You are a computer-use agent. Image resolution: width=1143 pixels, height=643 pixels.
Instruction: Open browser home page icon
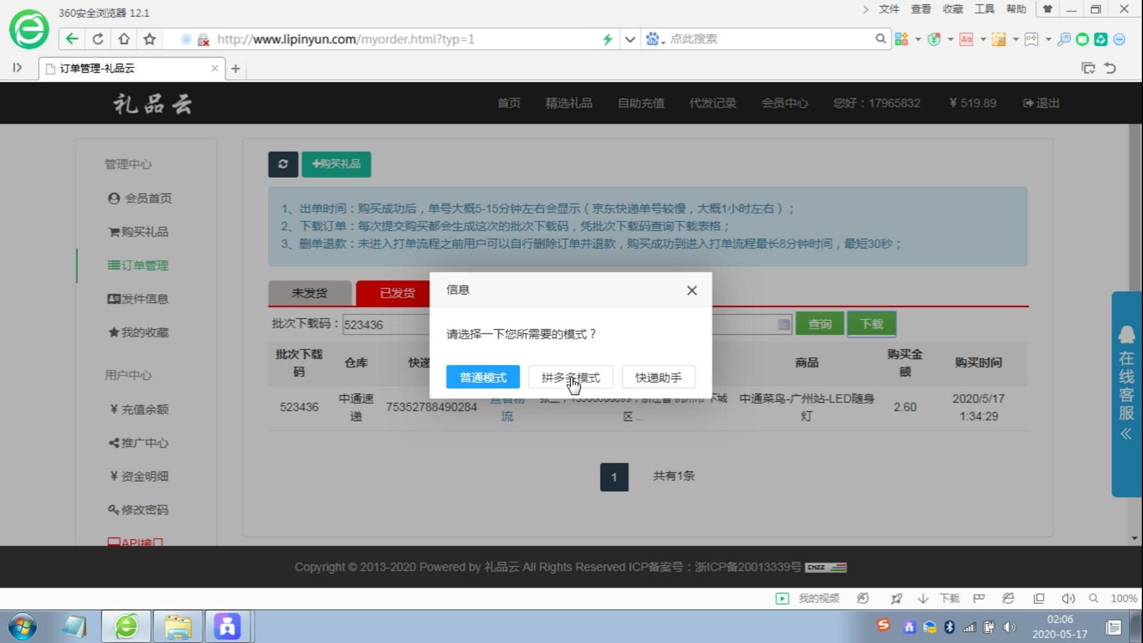pyautogui.click(x=124, y=39)
